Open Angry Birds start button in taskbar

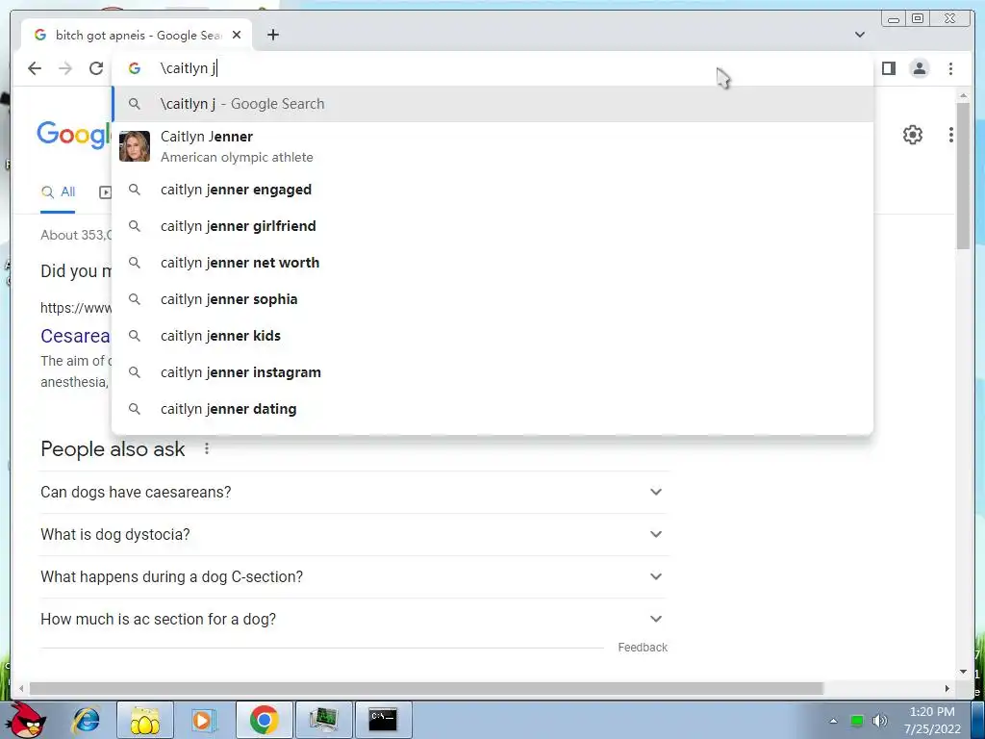28,720
